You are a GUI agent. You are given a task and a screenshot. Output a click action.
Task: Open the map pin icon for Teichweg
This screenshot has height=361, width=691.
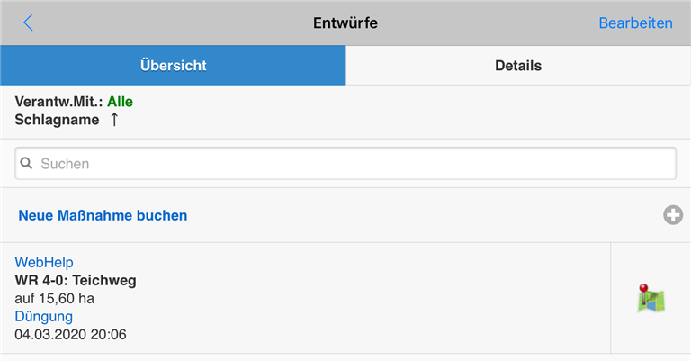[x=651, y=299]
